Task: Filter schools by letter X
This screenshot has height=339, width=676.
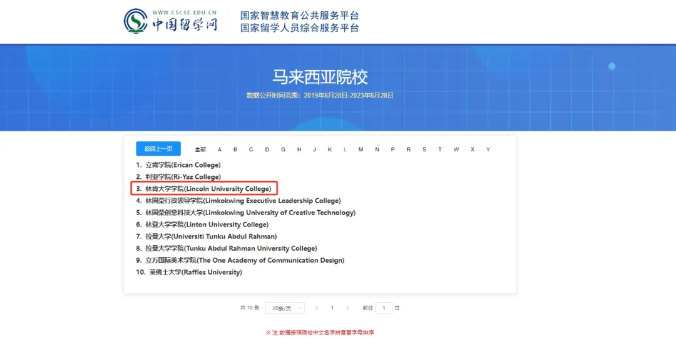Action: [x=473, y=149]
